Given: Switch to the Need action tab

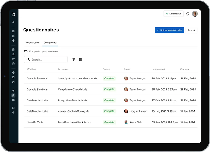Looking at the screenshot, I should coord(32,43).
